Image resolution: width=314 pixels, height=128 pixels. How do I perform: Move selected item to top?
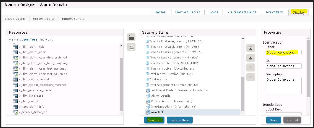point(250,48)
